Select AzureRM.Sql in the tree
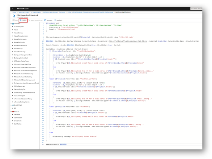This screenshot has height=159, width=212. tap(18, 48)
